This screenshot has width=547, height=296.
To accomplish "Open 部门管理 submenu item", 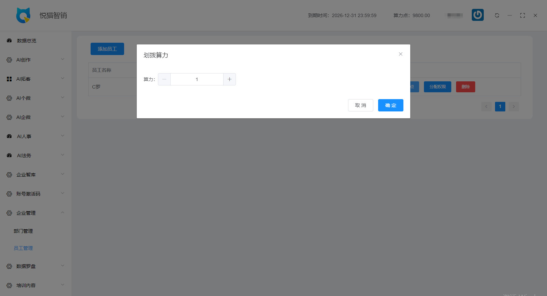I will 23,231.
